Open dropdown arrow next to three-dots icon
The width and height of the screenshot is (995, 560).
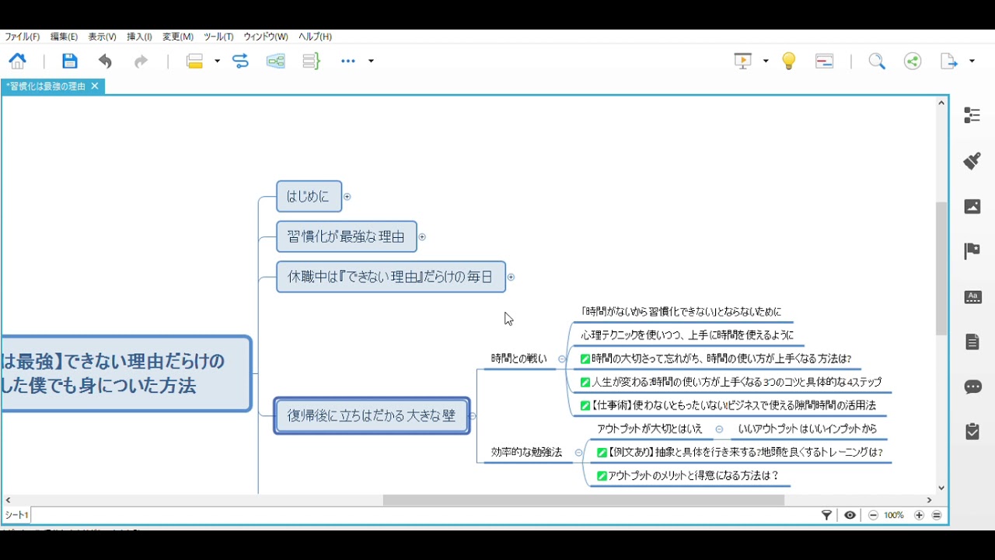[371, 61]
